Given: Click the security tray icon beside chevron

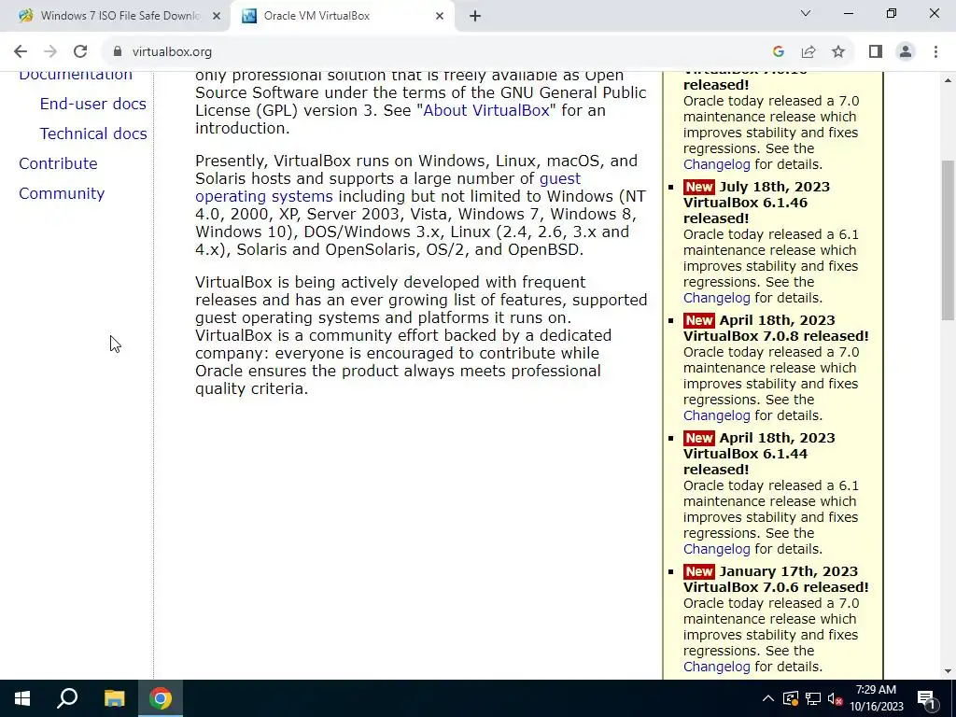Looking at the screenshot, I should [791, 698].
